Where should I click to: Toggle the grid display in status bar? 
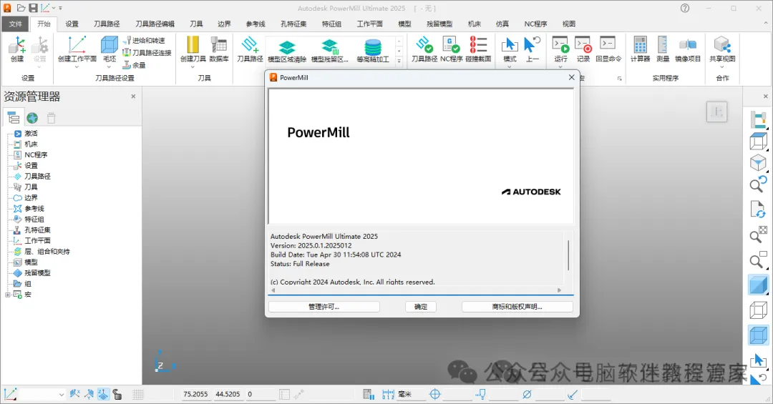138,394
